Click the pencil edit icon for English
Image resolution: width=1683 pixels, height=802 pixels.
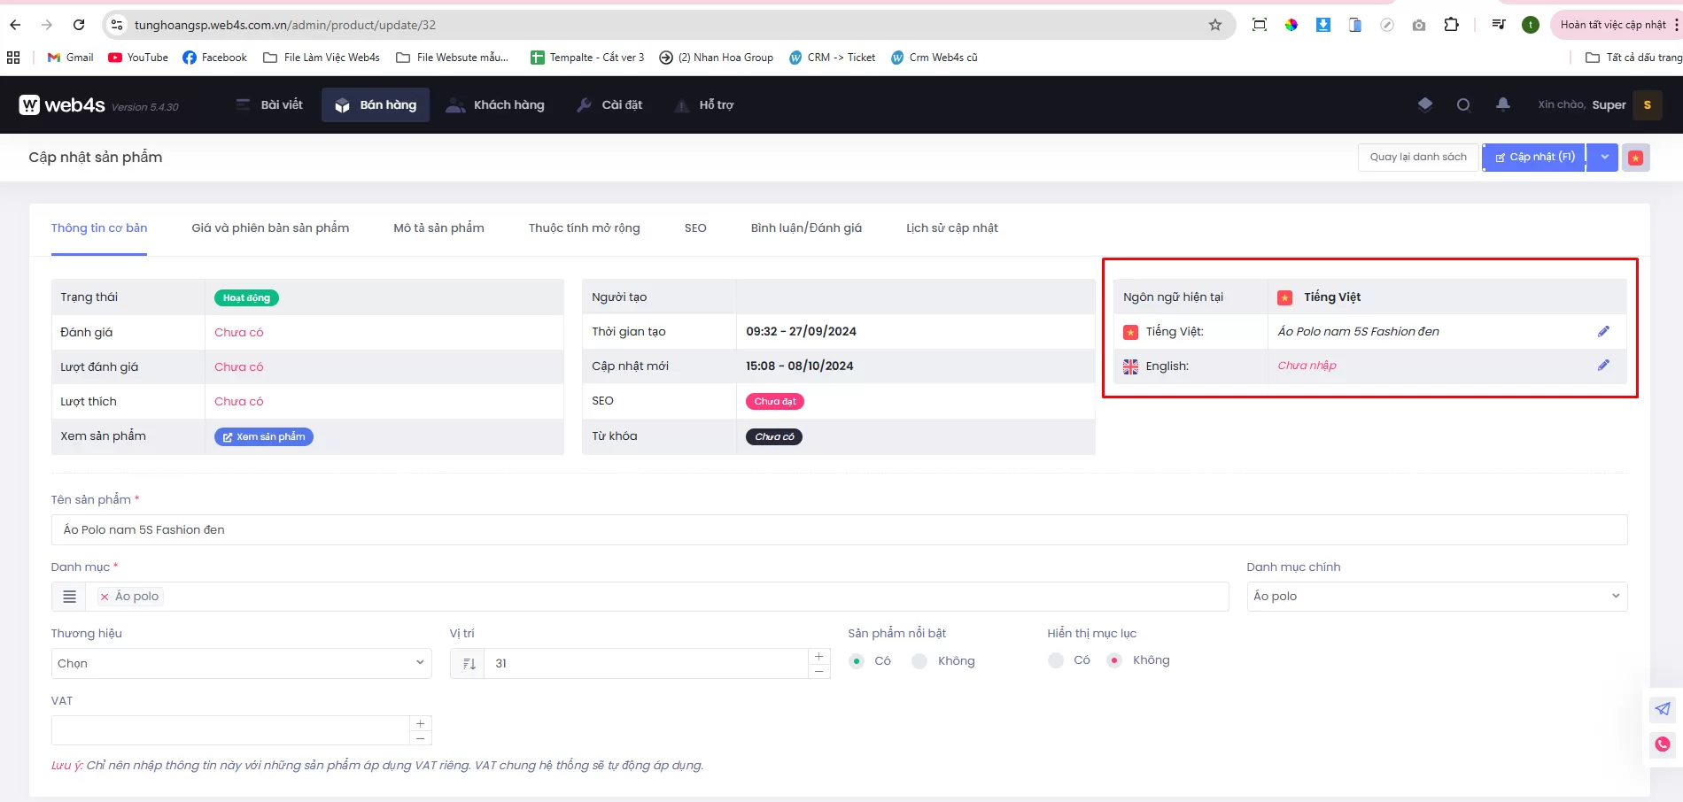tap(1603, 366)
